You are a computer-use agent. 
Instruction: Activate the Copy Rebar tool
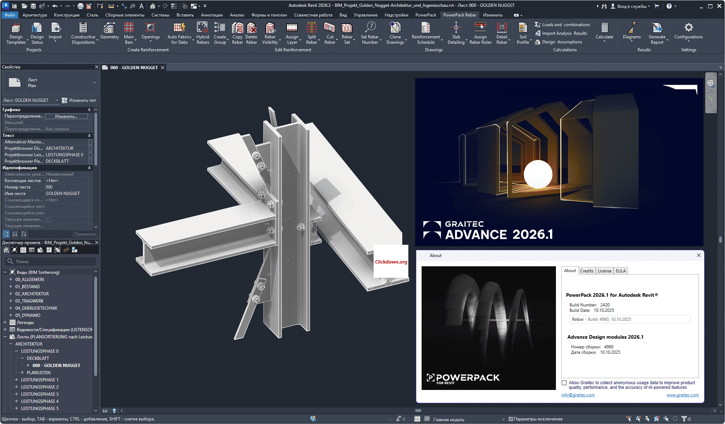point(237,32)
